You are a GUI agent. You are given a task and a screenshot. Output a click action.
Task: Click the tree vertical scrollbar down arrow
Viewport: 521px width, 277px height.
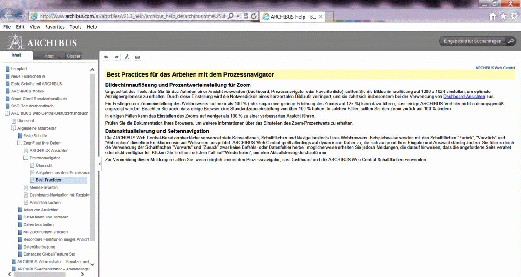(92, 264)
